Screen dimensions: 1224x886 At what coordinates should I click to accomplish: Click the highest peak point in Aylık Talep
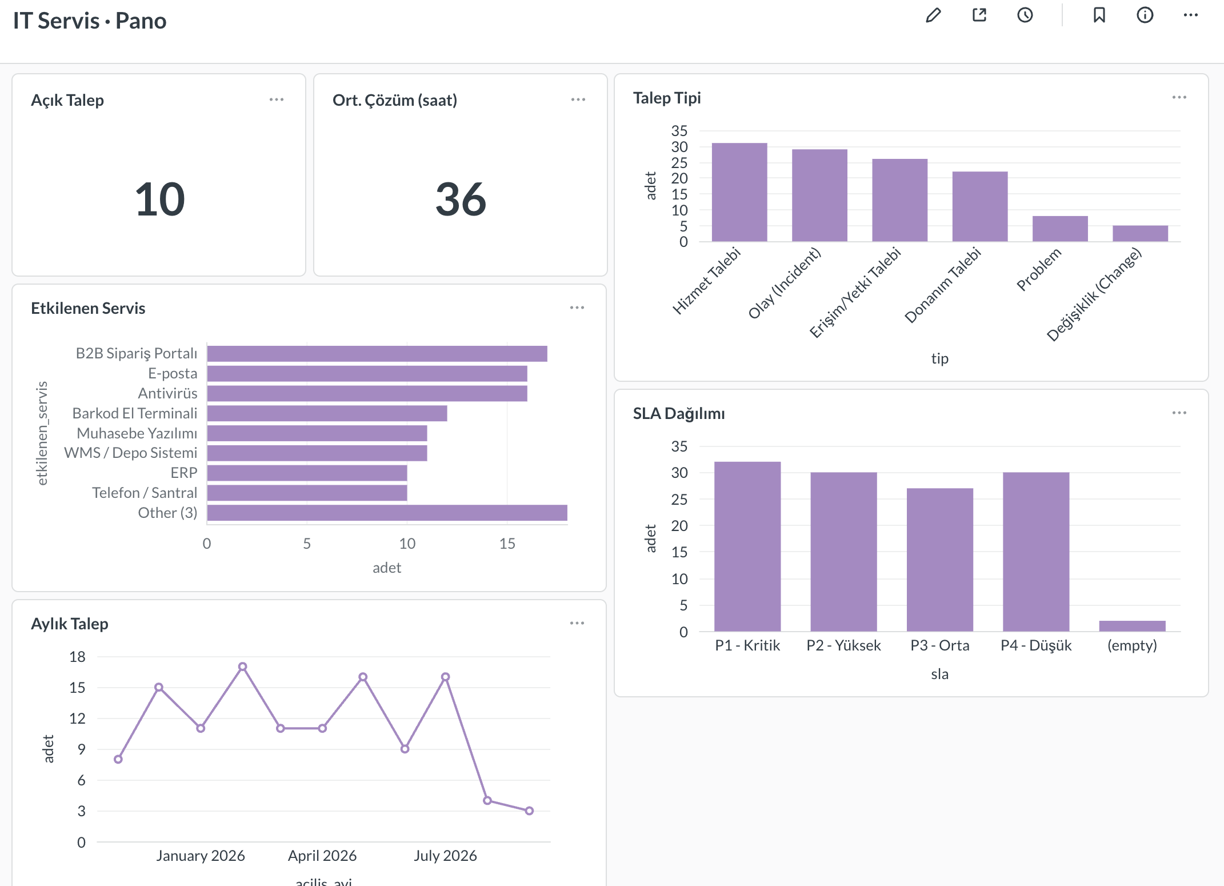pyautogui.click(x=243, y=667)
